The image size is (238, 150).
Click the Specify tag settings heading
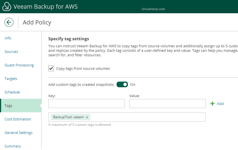point(69,39)
